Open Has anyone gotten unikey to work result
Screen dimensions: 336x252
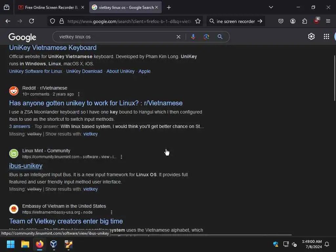tap(96, 103)
